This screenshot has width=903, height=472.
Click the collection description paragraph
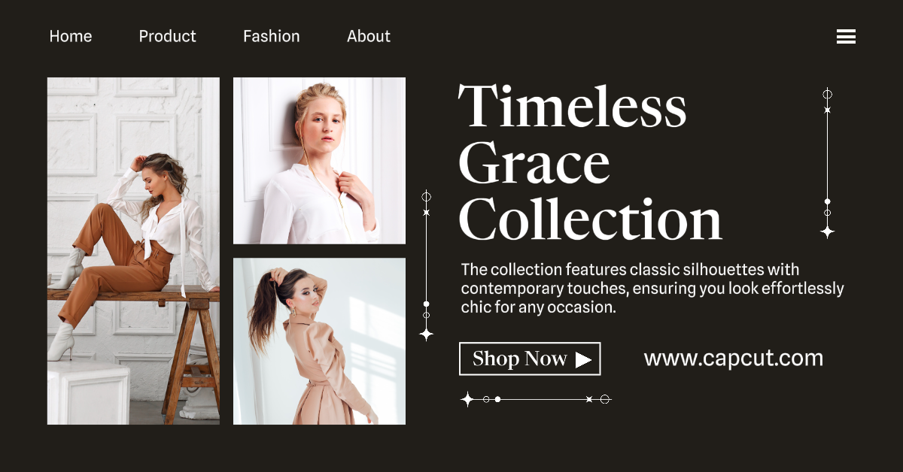(x=652, y=289)
